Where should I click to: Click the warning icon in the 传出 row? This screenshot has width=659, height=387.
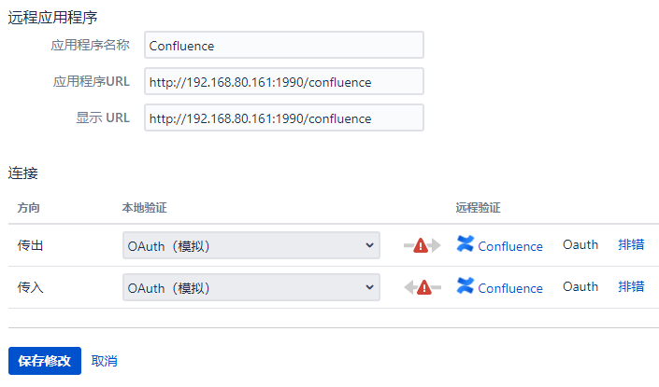pyautogui.click(x=421, y=245)
